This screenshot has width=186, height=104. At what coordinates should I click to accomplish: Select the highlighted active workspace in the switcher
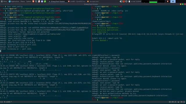(x=173, y=1)
